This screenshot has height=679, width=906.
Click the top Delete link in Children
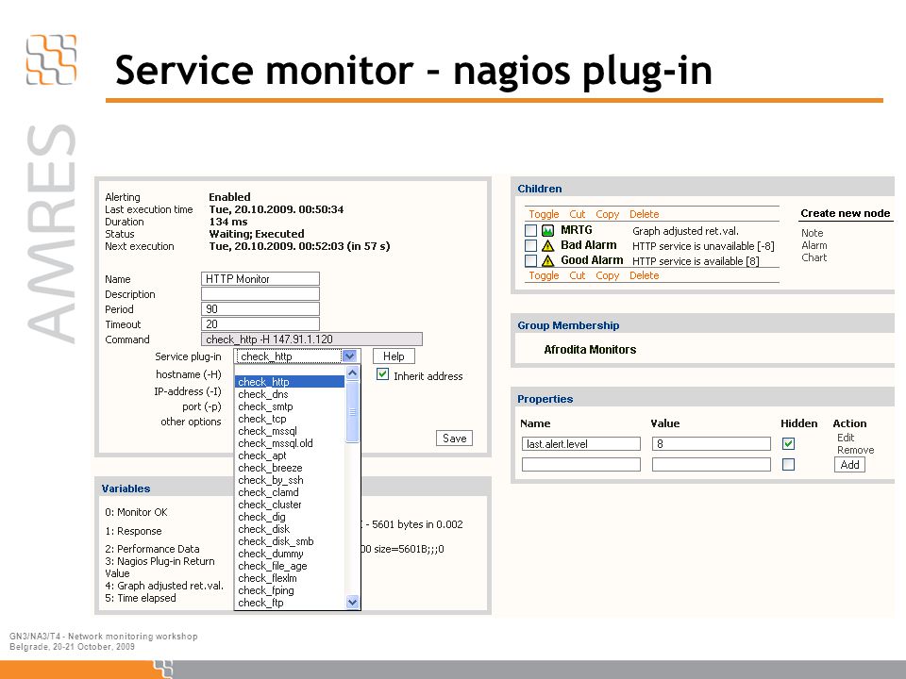(x=645, y=214)
